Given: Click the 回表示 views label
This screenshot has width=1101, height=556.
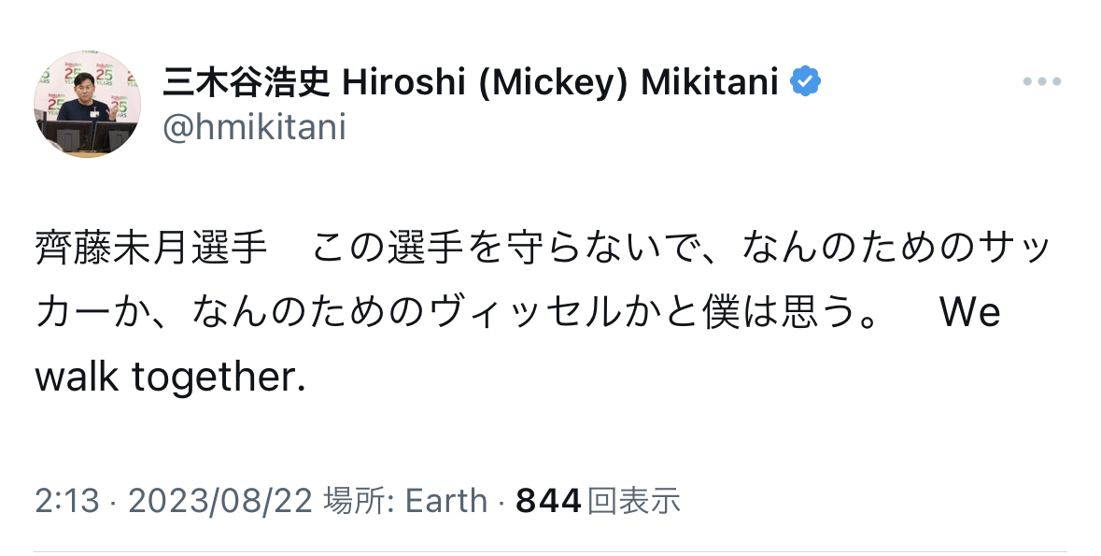Looking at the screenshot, I should (634, 501).
